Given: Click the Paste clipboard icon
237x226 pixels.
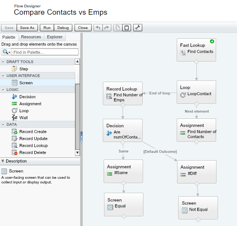Looking at the screenshot, I should point(126,28).
